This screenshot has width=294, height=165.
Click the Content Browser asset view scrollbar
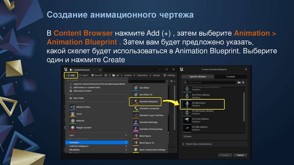pos(175,108)
